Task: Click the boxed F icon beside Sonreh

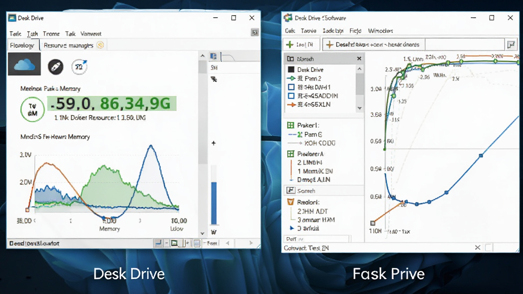Action: (x=291, y=190)
